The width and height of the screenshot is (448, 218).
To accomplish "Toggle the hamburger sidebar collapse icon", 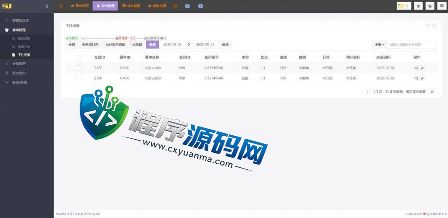I will point(61,6).
